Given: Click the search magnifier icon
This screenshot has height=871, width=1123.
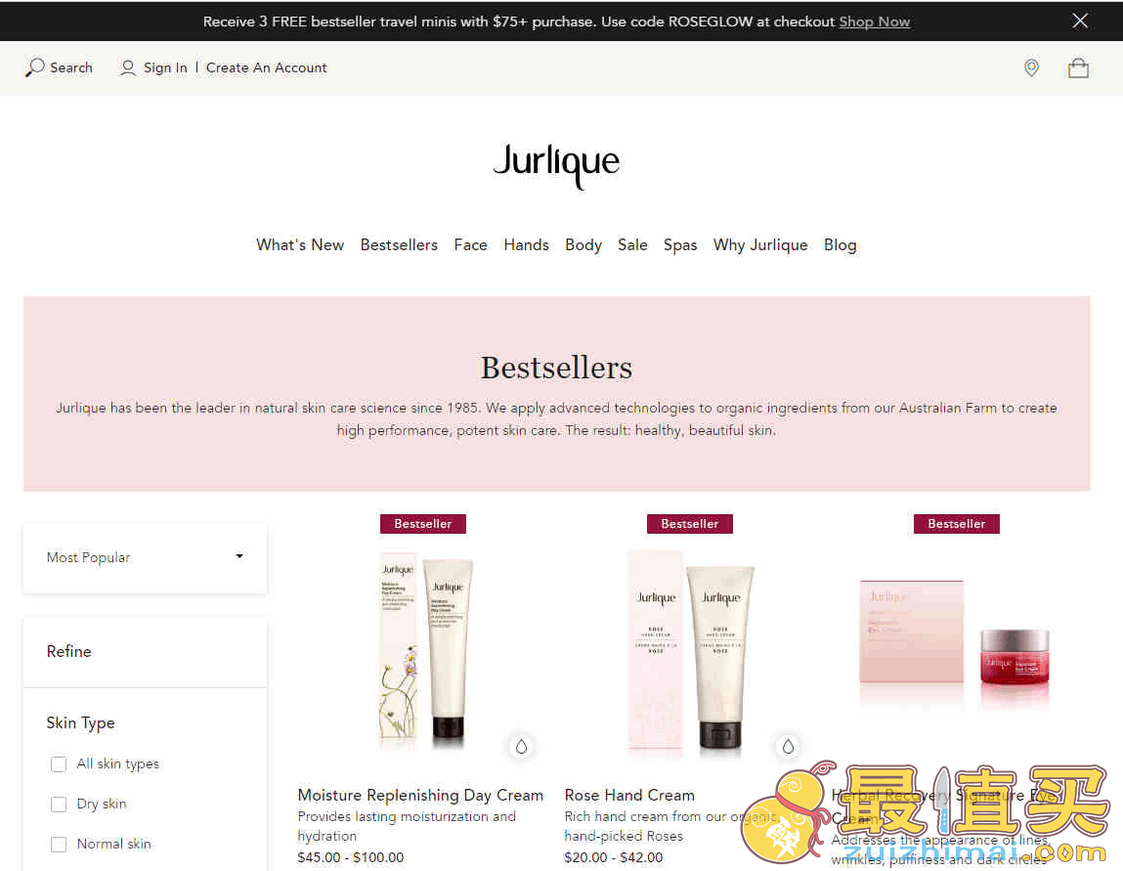Looking at the screenshot, I should click(34, 67).
